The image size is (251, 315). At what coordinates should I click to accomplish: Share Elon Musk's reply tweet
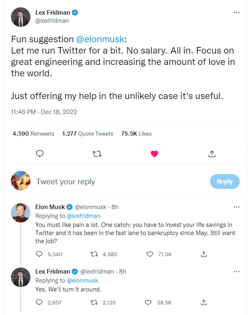(204, 254)
